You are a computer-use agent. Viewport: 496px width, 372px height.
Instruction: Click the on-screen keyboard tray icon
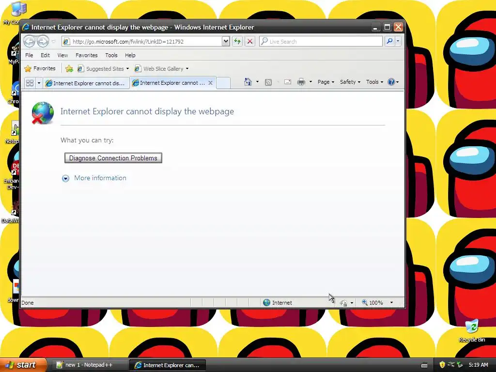click(x=424, y=365)
